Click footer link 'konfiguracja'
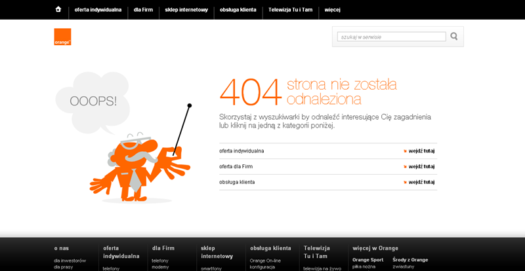The height and width of the screenshot is (271, 525). point(262,267)
